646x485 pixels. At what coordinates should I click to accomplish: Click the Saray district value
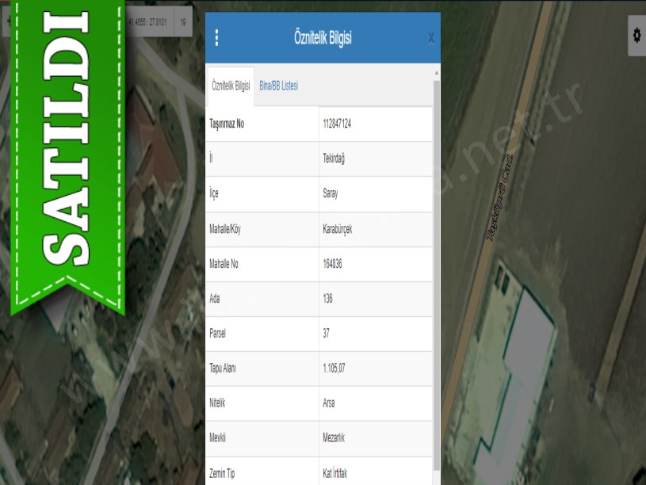[x=331, y=194]
